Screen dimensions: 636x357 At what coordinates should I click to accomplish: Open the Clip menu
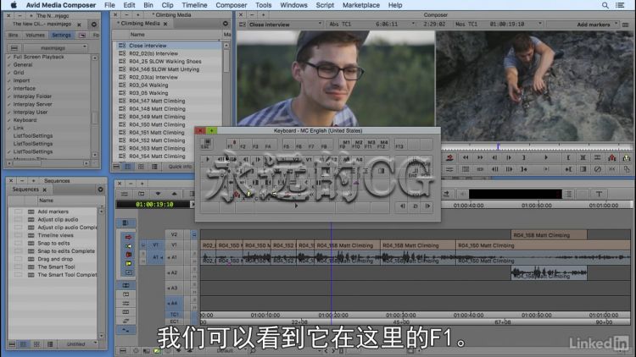[x=167, y=5]
